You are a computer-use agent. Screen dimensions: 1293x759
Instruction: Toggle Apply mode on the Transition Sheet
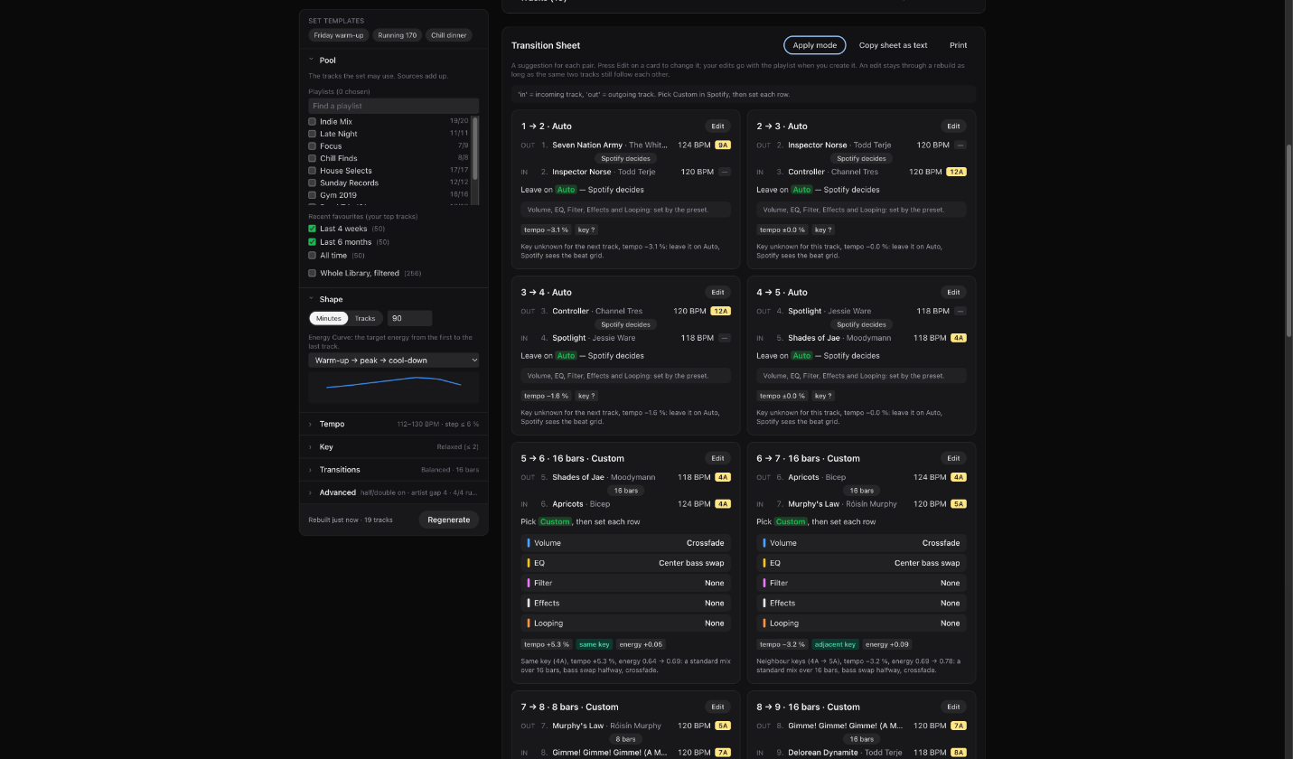(815, 45)
